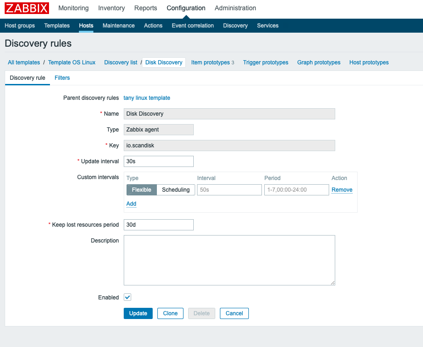Open Discovery submenu item
This screenshot has height=347, width=423.
tap(235, 26)
